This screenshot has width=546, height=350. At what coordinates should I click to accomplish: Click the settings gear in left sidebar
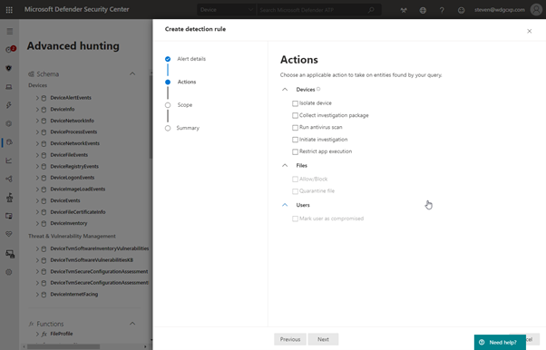click(9, 272)
